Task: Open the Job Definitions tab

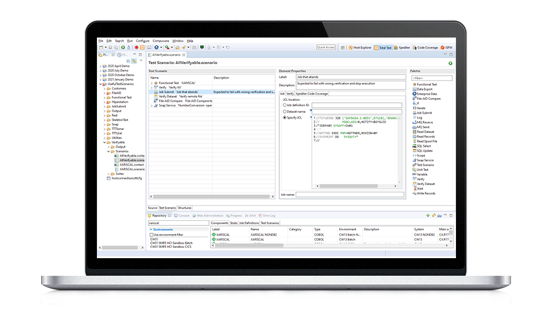Action: pyautogui.click(x=249, y=223)
